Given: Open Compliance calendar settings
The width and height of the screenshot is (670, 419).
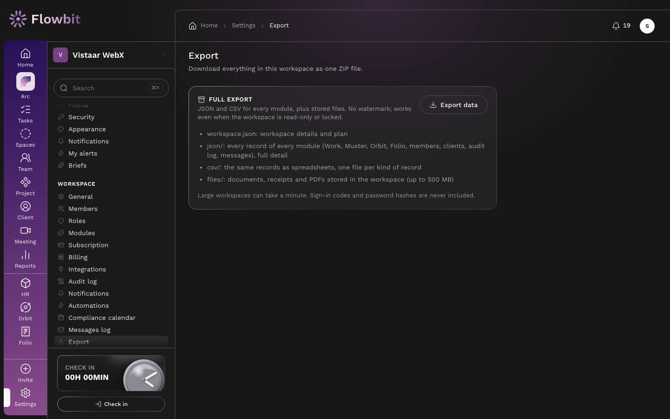Looking at the screenshot, I should 111,318.
